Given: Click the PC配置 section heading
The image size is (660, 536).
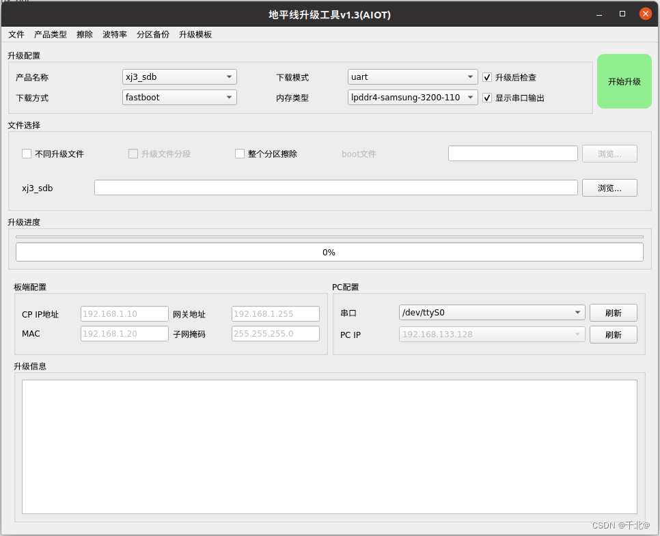Looking at the screenshot, I should point(346,287).
